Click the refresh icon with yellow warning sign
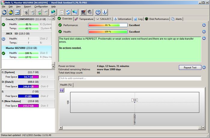Image resolution: width=210 pixels, height=138 pixels. 11,12
